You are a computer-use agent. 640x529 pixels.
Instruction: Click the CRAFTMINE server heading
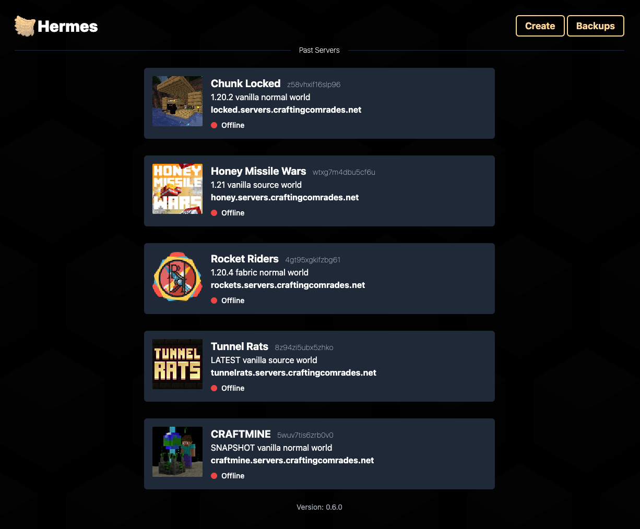(x=241, y=434)
